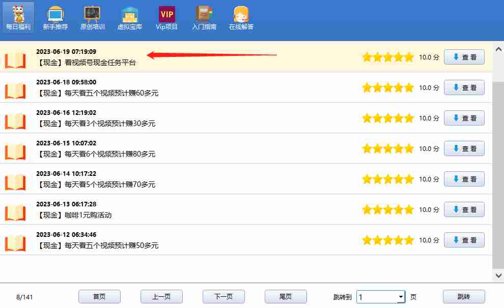This screenshot has width=504, height=308.
Task: Click the star rating of 2023-06-13 entry
Action: click(388, 209)
